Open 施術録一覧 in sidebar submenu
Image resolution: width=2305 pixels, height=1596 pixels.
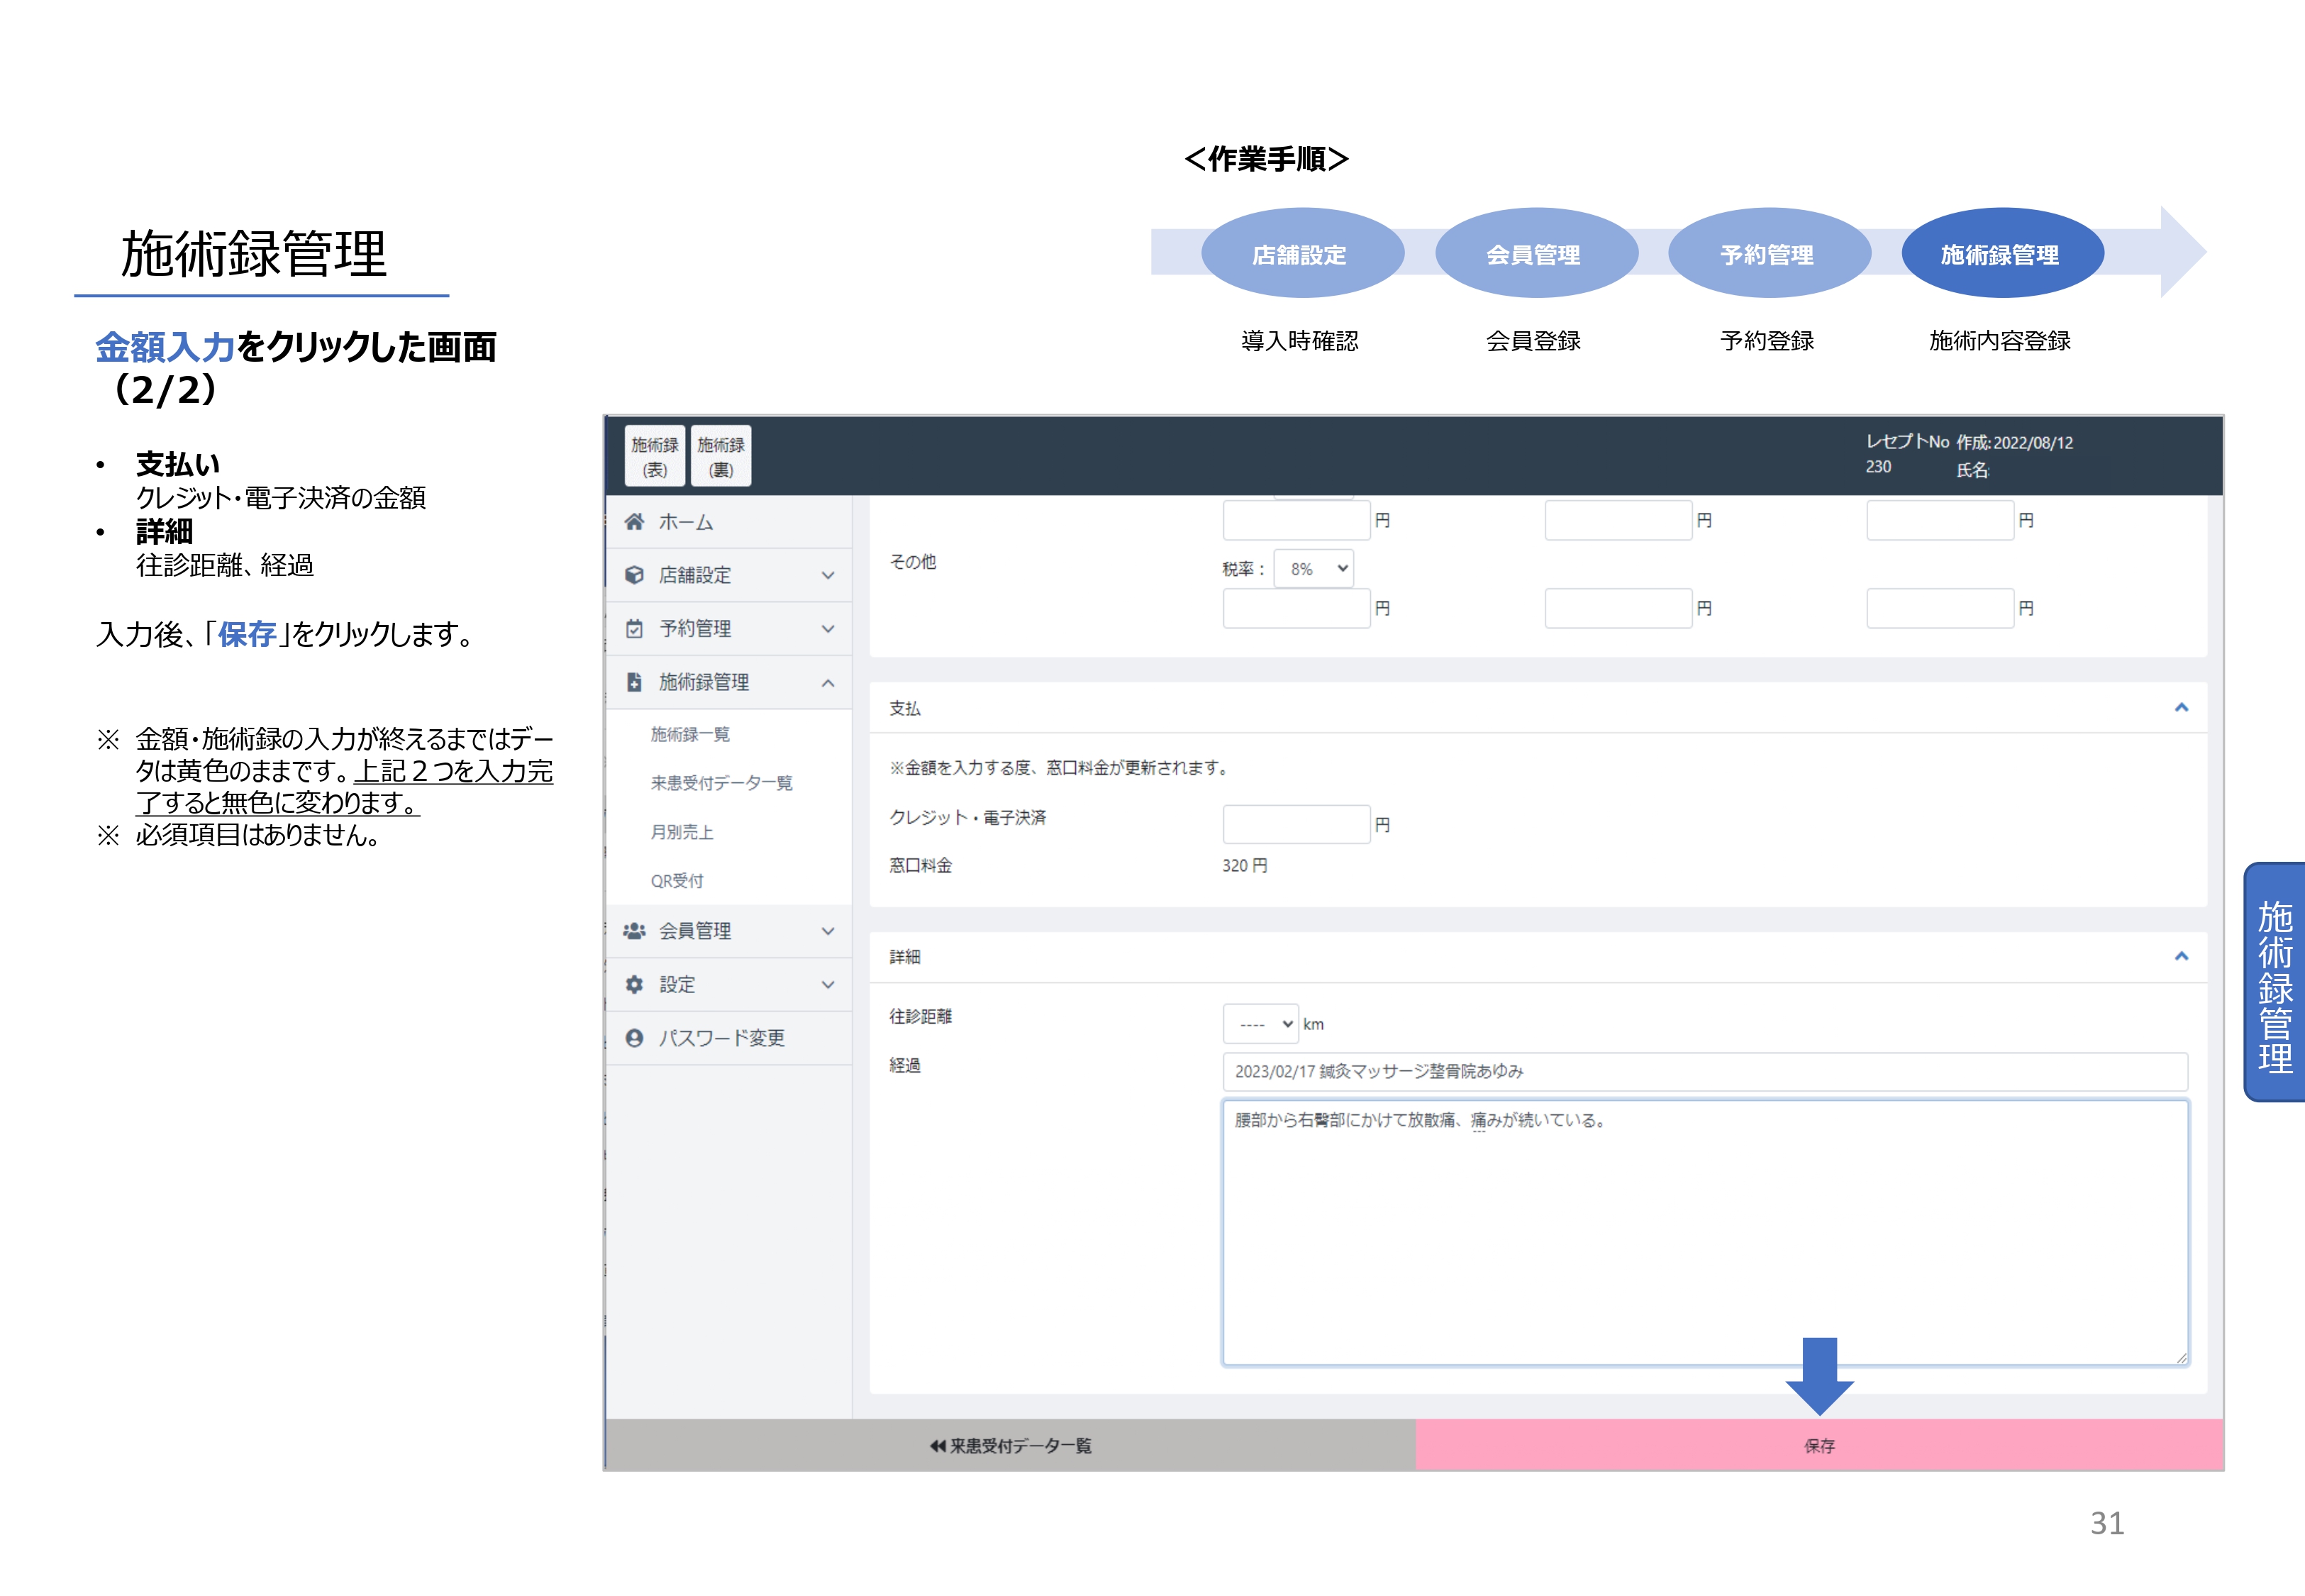[689, 735]
